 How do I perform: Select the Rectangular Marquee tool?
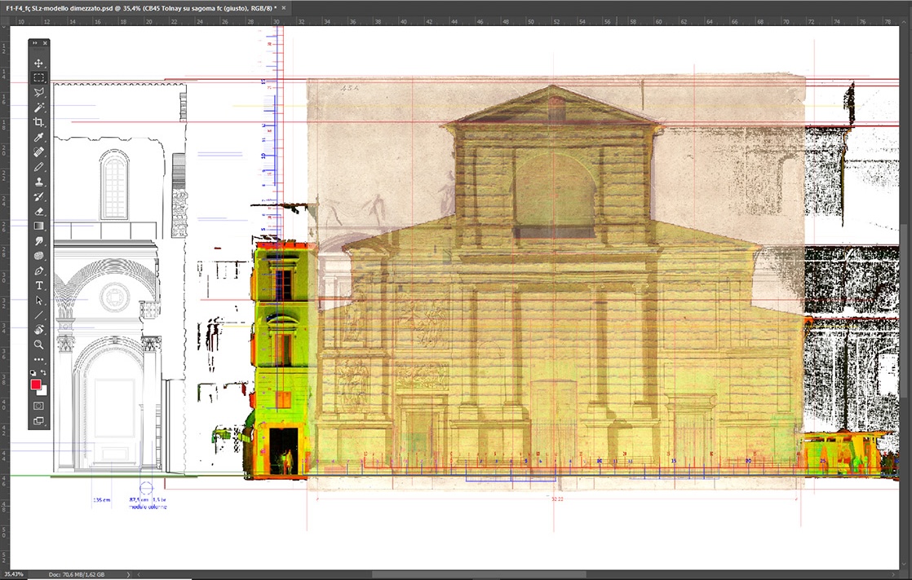(38, 78)
